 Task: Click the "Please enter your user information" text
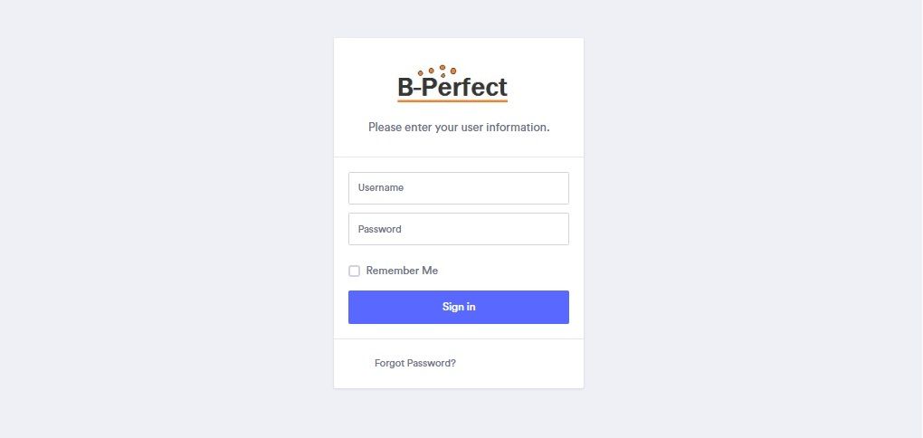click(459, 128)
